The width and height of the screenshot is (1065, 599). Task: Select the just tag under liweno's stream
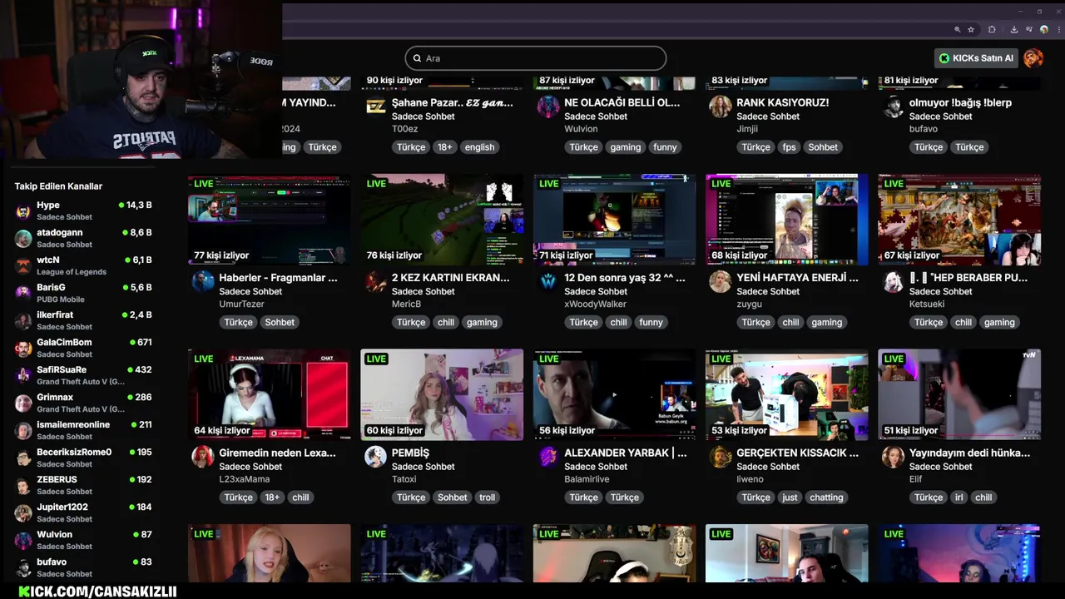click(x=790, y=498)
